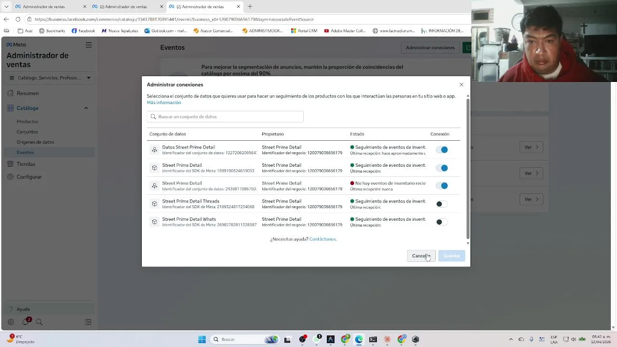Image resolution: width=617 pixels, height=347 pixels.
Task: Open notifications bell with badge 2
Action: [25, 322]
